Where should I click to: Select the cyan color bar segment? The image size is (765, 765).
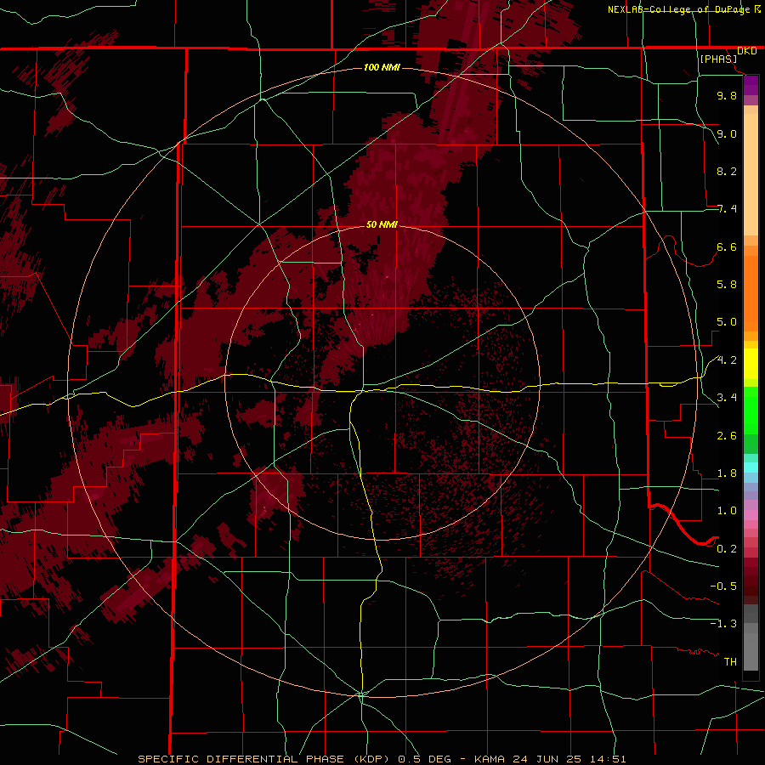click(x=751, y=467)
